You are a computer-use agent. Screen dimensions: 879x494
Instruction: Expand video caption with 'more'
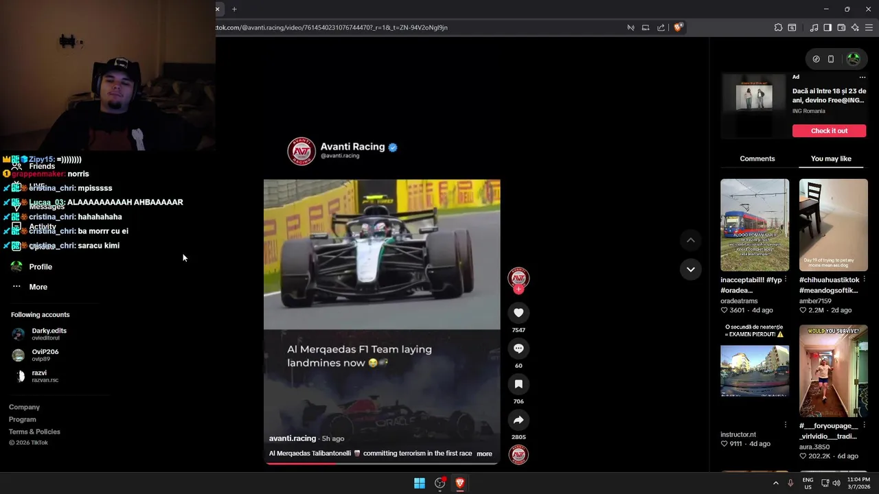click(x=484, y=454)
